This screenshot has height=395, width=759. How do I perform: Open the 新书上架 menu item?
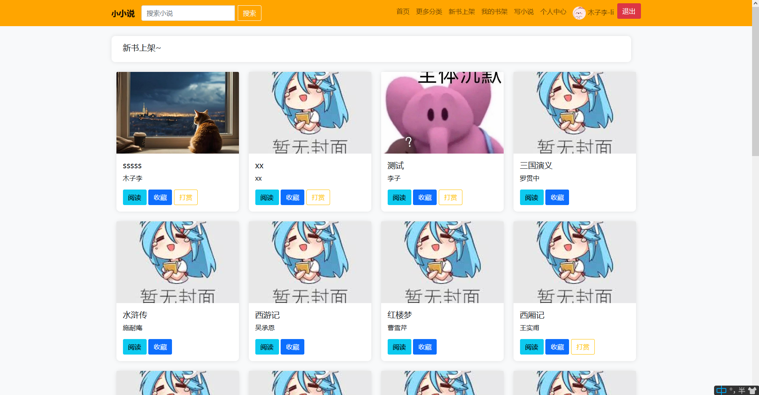[x=462, y=11]
